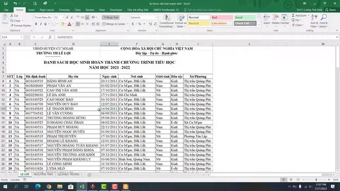Open the Fill Color bucket
Viewport: 340px width, 191px height.
(63, 24)
